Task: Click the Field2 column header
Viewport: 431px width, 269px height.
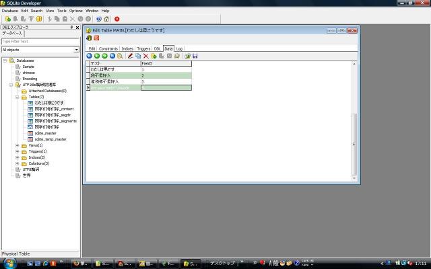Action: coord(166,63)
